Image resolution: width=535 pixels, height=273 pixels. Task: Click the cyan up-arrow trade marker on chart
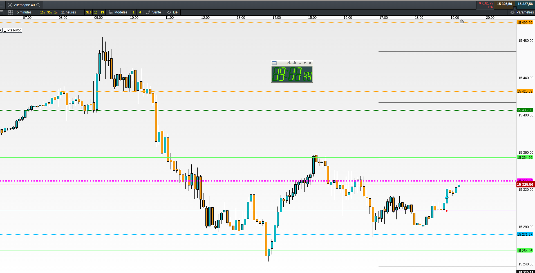(x=447, y=198)
